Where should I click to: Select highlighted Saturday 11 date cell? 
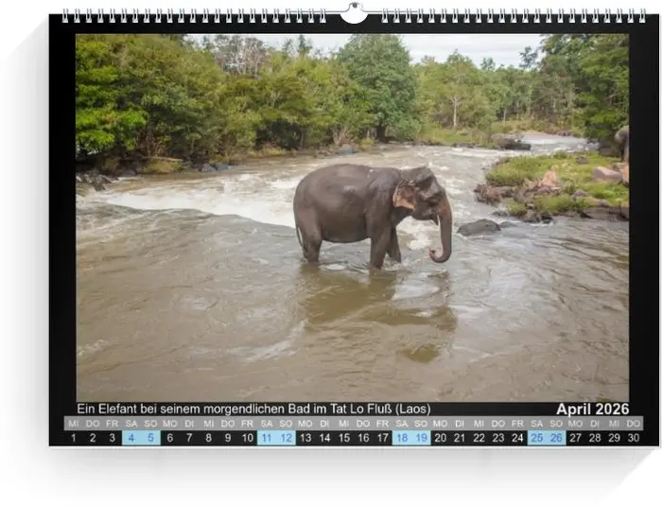point(267,438)
